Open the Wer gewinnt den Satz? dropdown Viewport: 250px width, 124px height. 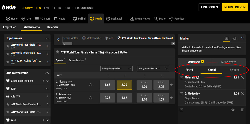[153, 68]
